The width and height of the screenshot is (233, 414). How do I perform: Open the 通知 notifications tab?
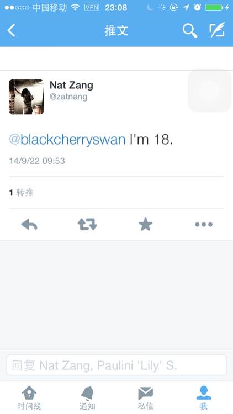tap(87, 398)
